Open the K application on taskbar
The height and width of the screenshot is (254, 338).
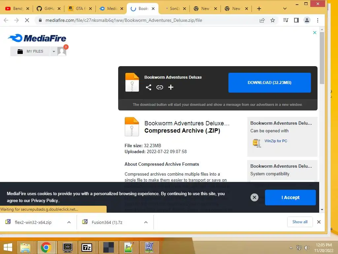(149, 247)
